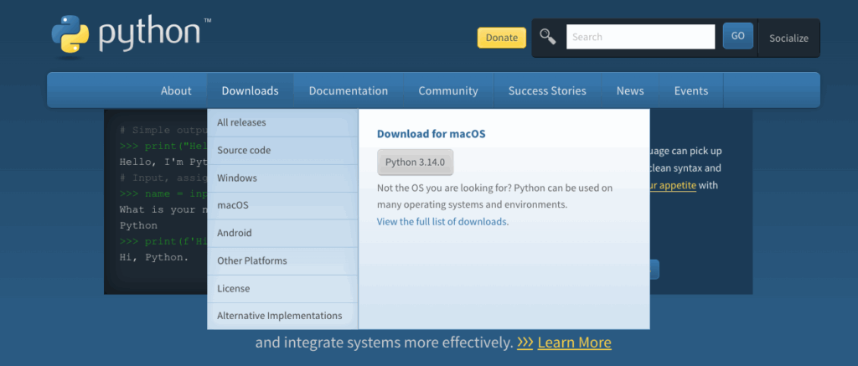Open the News navigation item
Screen dimensions: 858x366
click(630, 90)
